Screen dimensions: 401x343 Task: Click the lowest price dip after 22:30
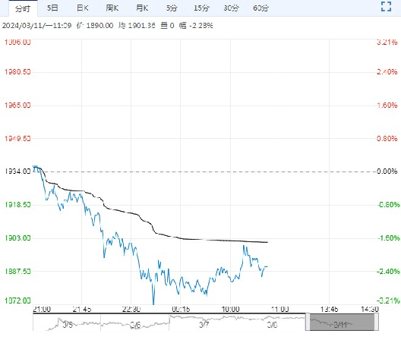click(153, 304)
